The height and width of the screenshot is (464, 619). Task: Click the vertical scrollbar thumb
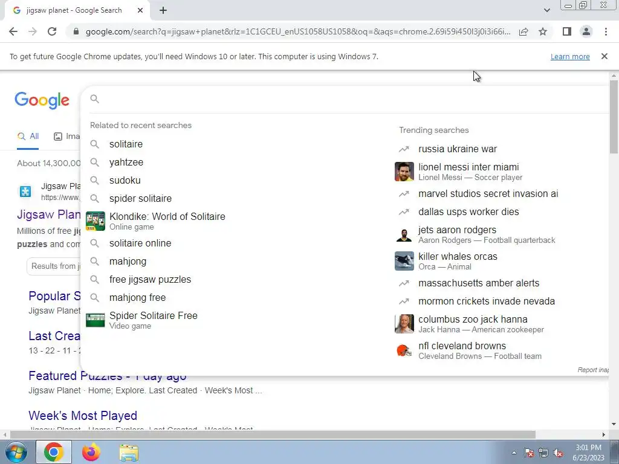pyautogui.click(x=614, y=117)
